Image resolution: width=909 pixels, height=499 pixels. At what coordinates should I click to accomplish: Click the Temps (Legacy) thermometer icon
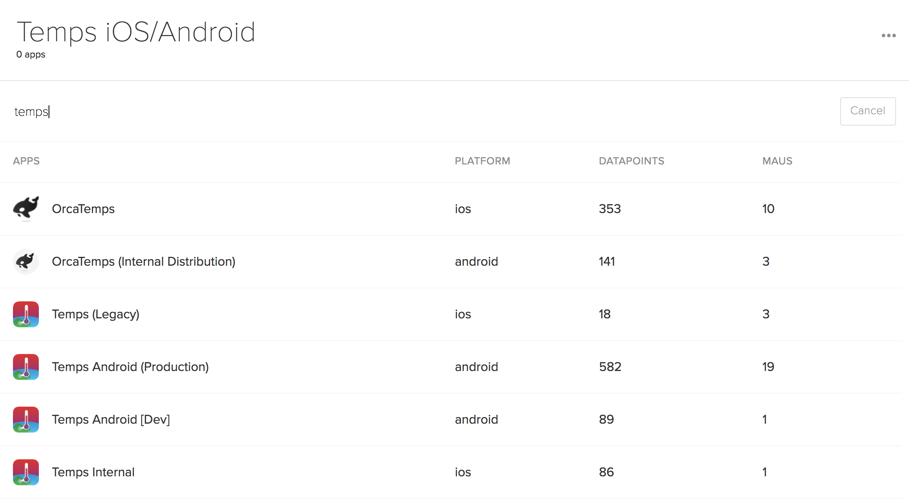26,314
